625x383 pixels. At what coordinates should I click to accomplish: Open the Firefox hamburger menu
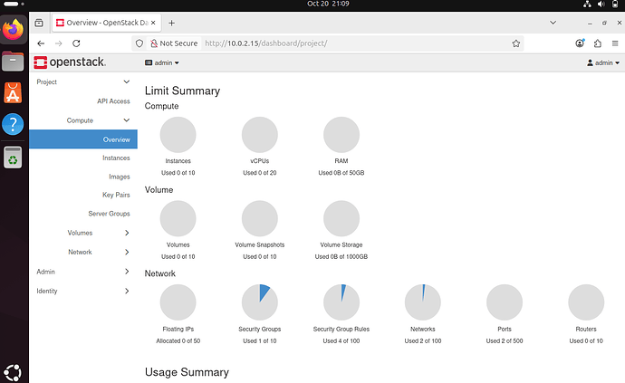pyautogui.click(x=615, y=43)
